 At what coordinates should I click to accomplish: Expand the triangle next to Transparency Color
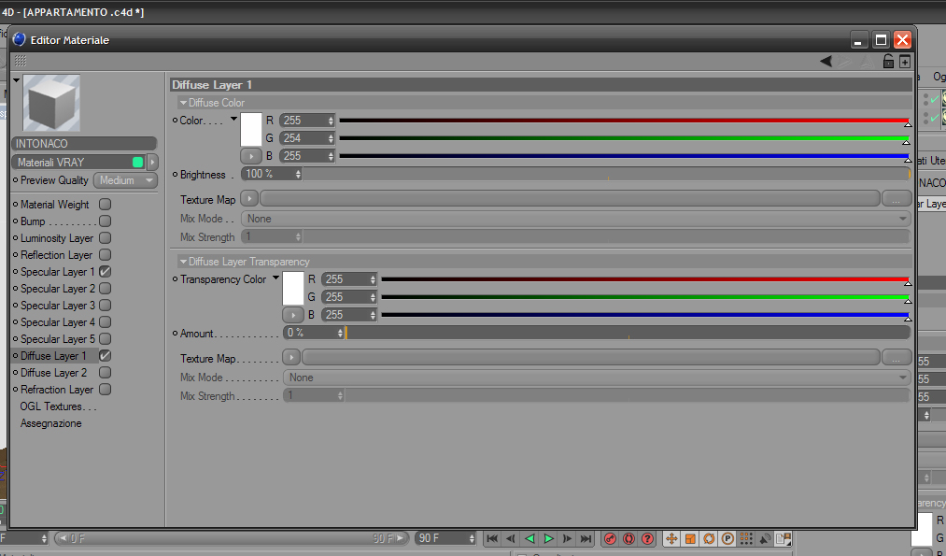click(275, 278)
